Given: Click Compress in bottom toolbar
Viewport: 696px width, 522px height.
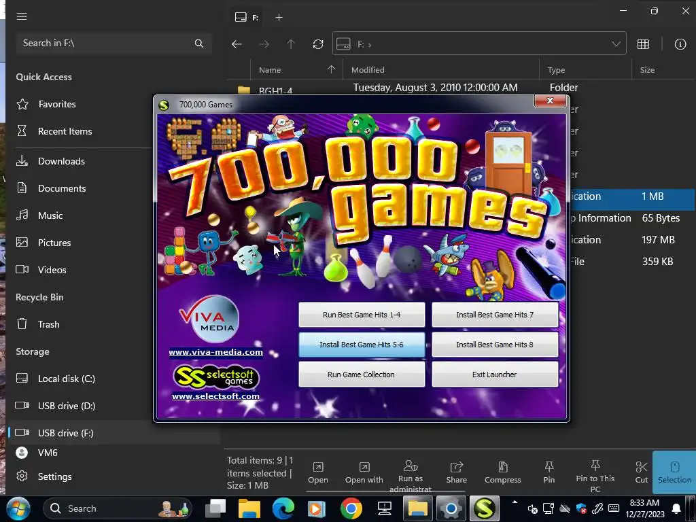Looking at the screenshot, I should (502, 473).
